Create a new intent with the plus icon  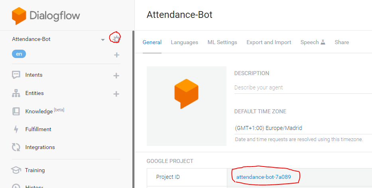click(116, 76)
